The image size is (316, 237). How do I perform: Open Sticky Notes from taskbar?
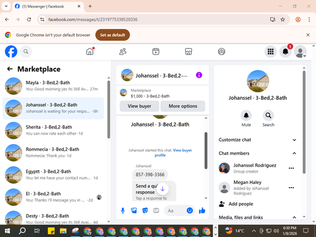[51, 231]
